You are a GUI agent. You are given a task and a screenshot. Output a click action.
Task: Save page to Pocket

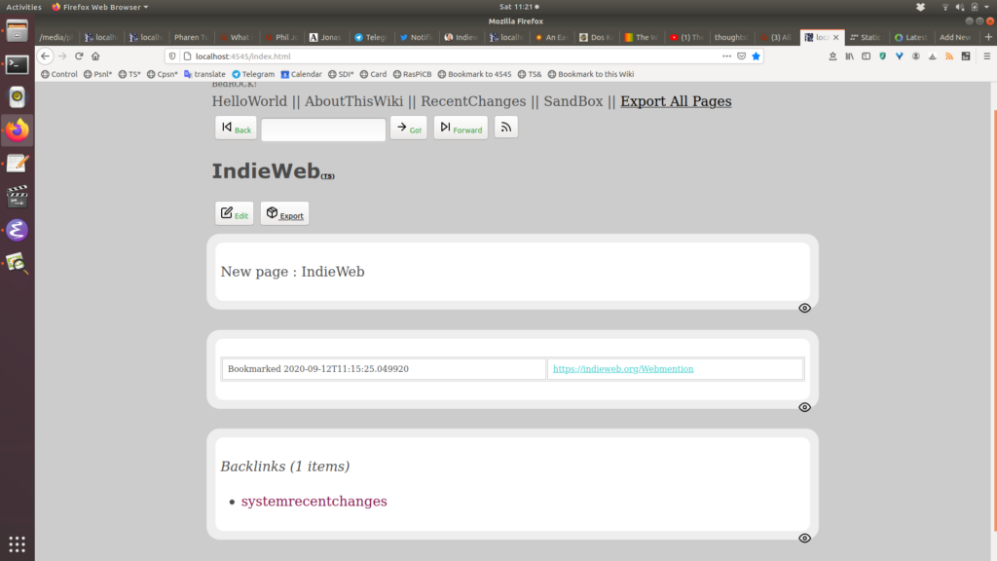point(741,56)
